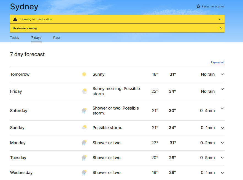Click the Expand all link

[217, 62]
